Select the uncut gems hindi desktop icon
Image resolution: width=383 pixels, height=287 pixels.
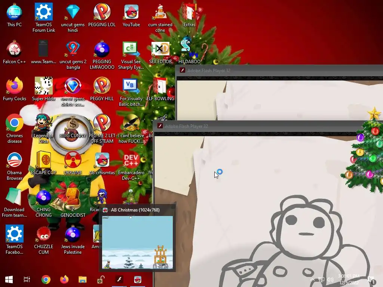73,18
